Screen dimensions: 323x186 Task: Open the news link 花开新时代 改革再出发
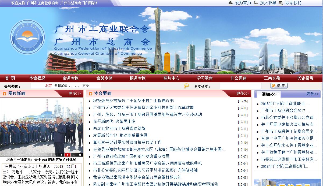114,122
